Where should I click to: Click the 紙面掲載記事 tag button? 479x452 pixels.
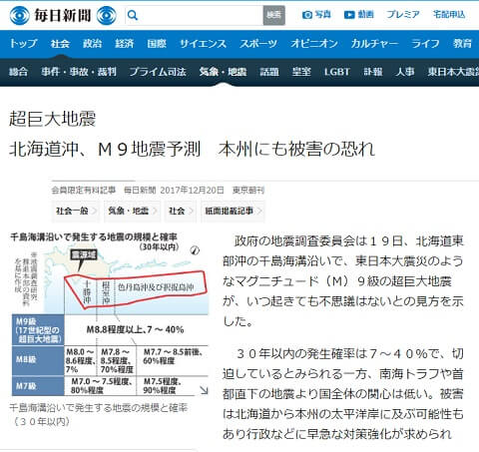click(233, 211)
